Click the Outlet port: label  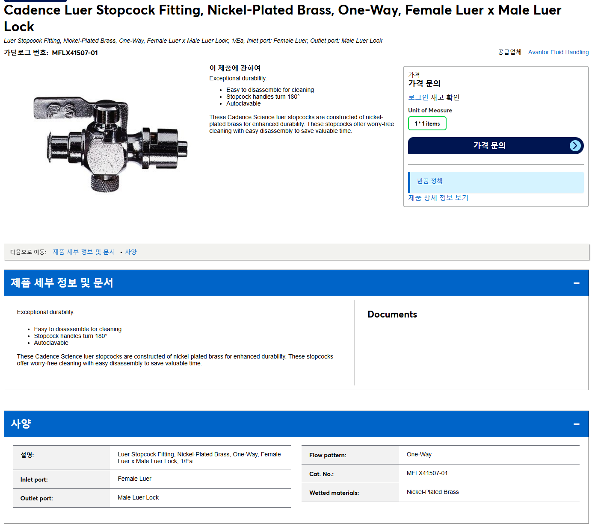tap(37, 499)
